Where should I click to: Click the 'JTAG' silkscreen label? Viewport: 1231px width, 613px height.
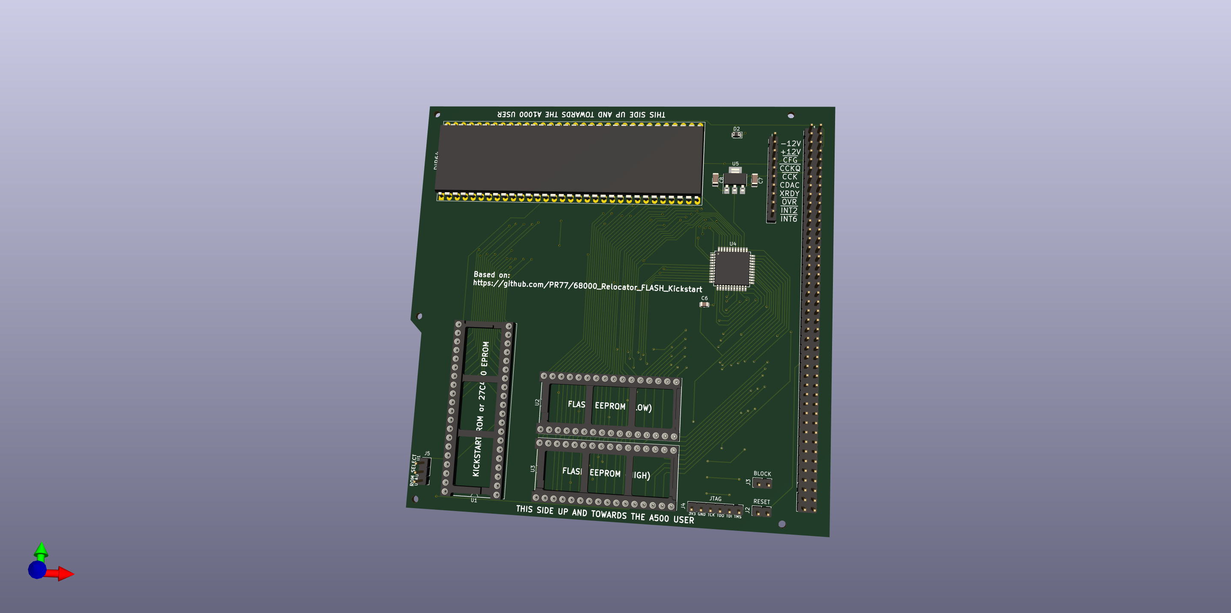715,498
